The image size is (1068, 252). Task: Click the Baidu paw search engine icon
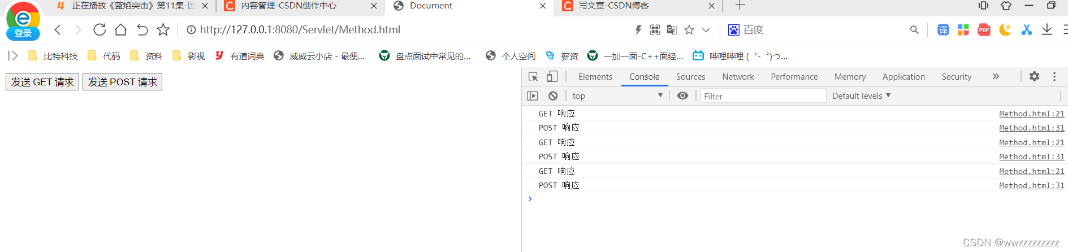(733, 30)
